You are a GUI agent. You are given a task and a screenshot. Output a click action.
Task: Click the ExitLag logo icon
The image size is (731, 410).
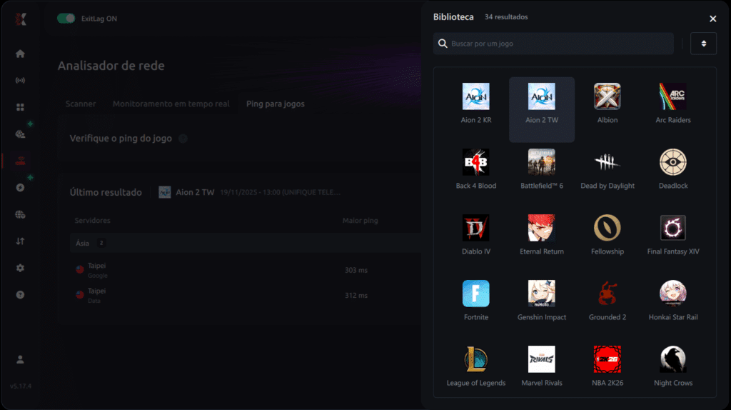[21, 19]
